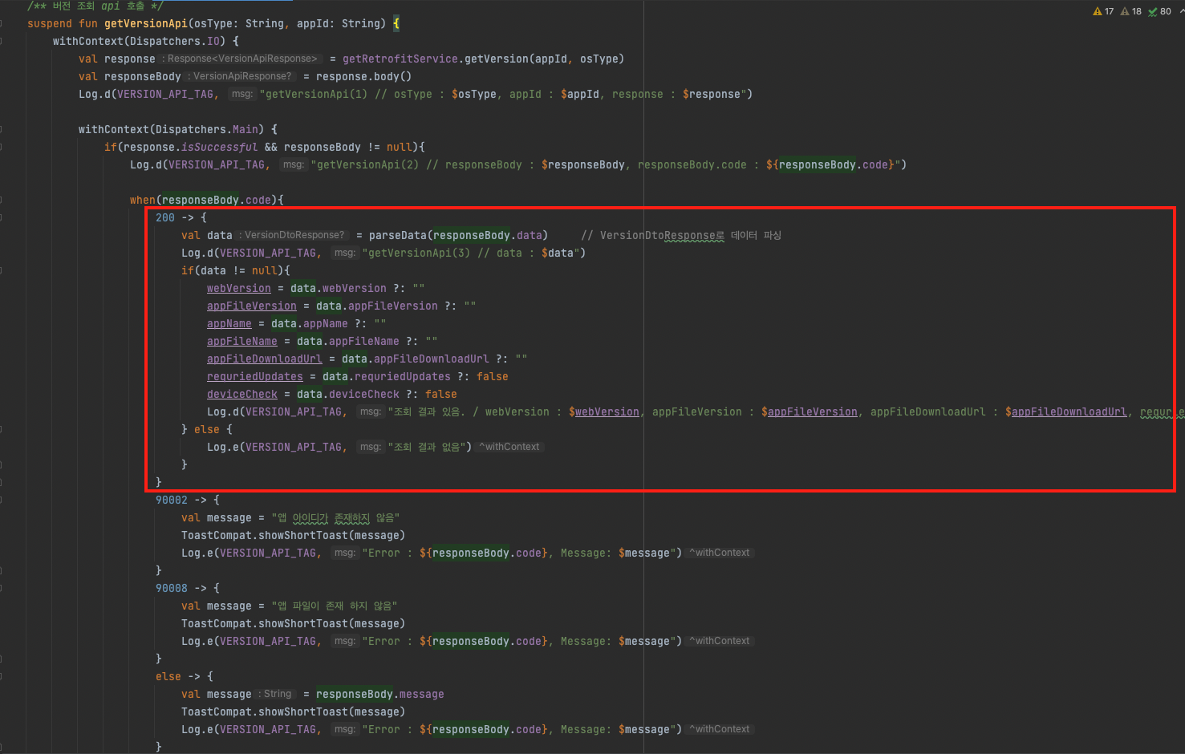Click the isSuccessful property in if condition
Viewport: 1185px width, 754px height.
(x=219, y=147)
